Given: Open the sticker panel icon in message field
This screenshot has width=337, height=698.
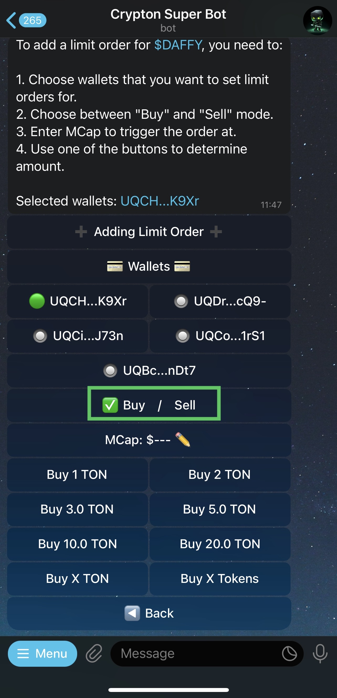Looking at the screenshot, I should pyautogui.click(x=289, y=653).
